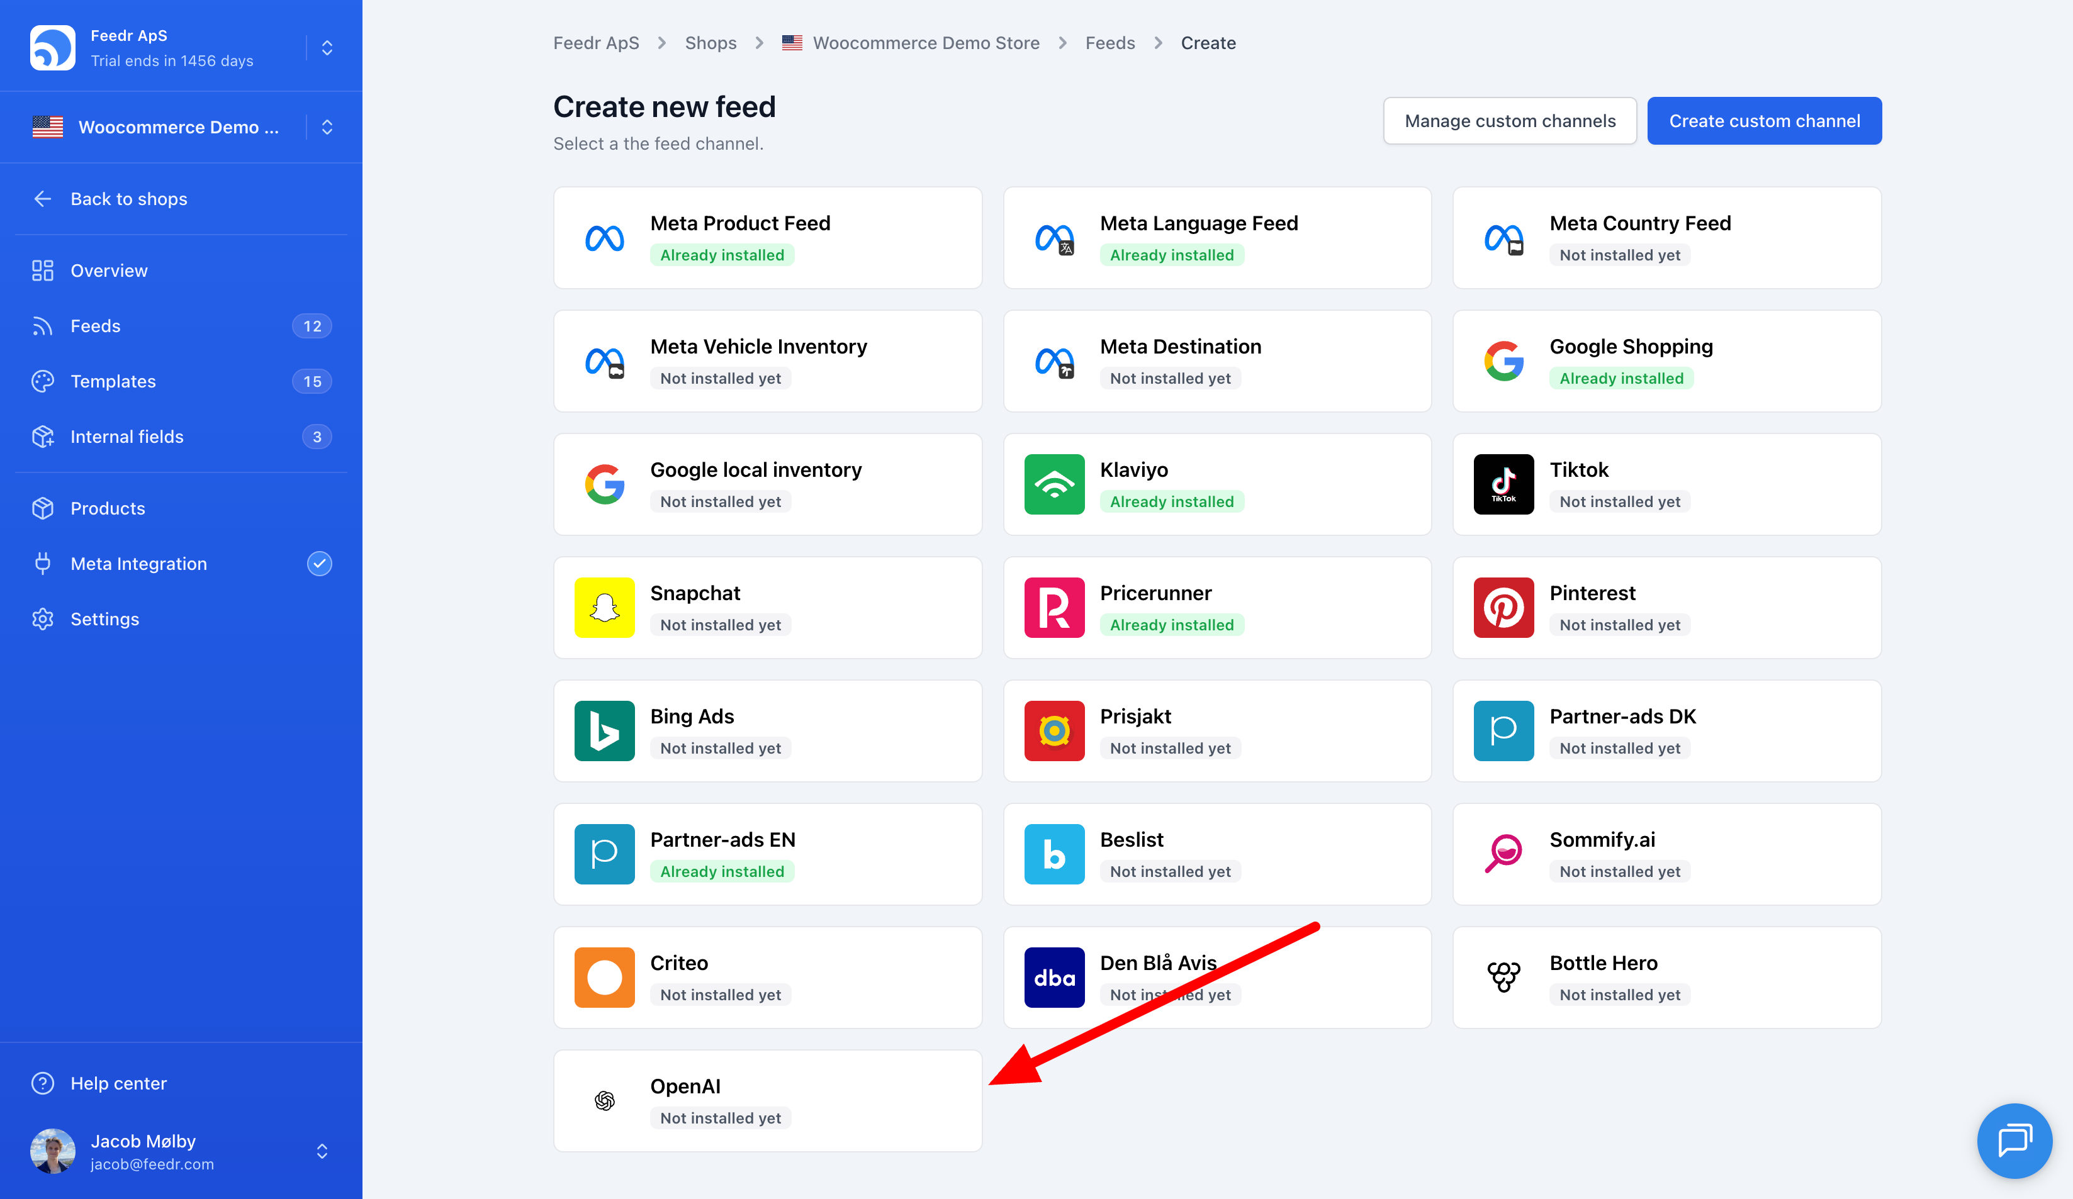Select the Meta Country Feed icon
Viewport: 2073px width, 1199px height.
(x=1503, y=238)
